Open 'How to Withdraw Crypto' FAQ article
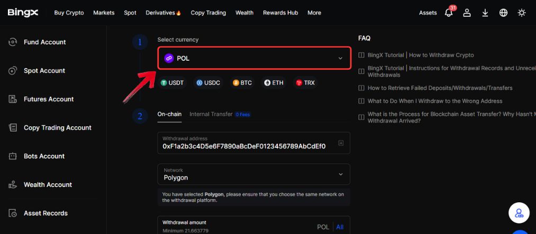This screenshot has height=234, width=536. point(421,55)
